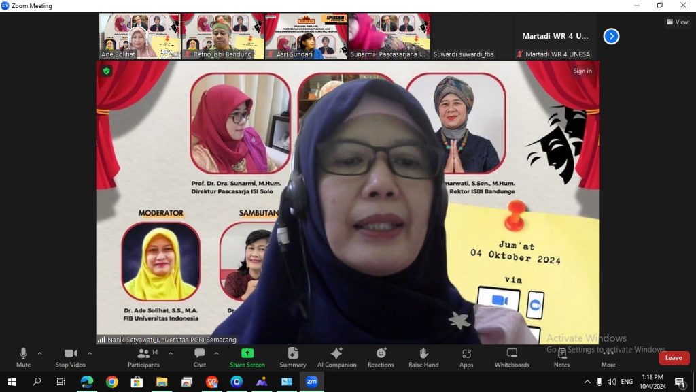Screen dimensions: 696x392
Task: Click taskbar microphone tray icon
Action: tap(599, 382)
